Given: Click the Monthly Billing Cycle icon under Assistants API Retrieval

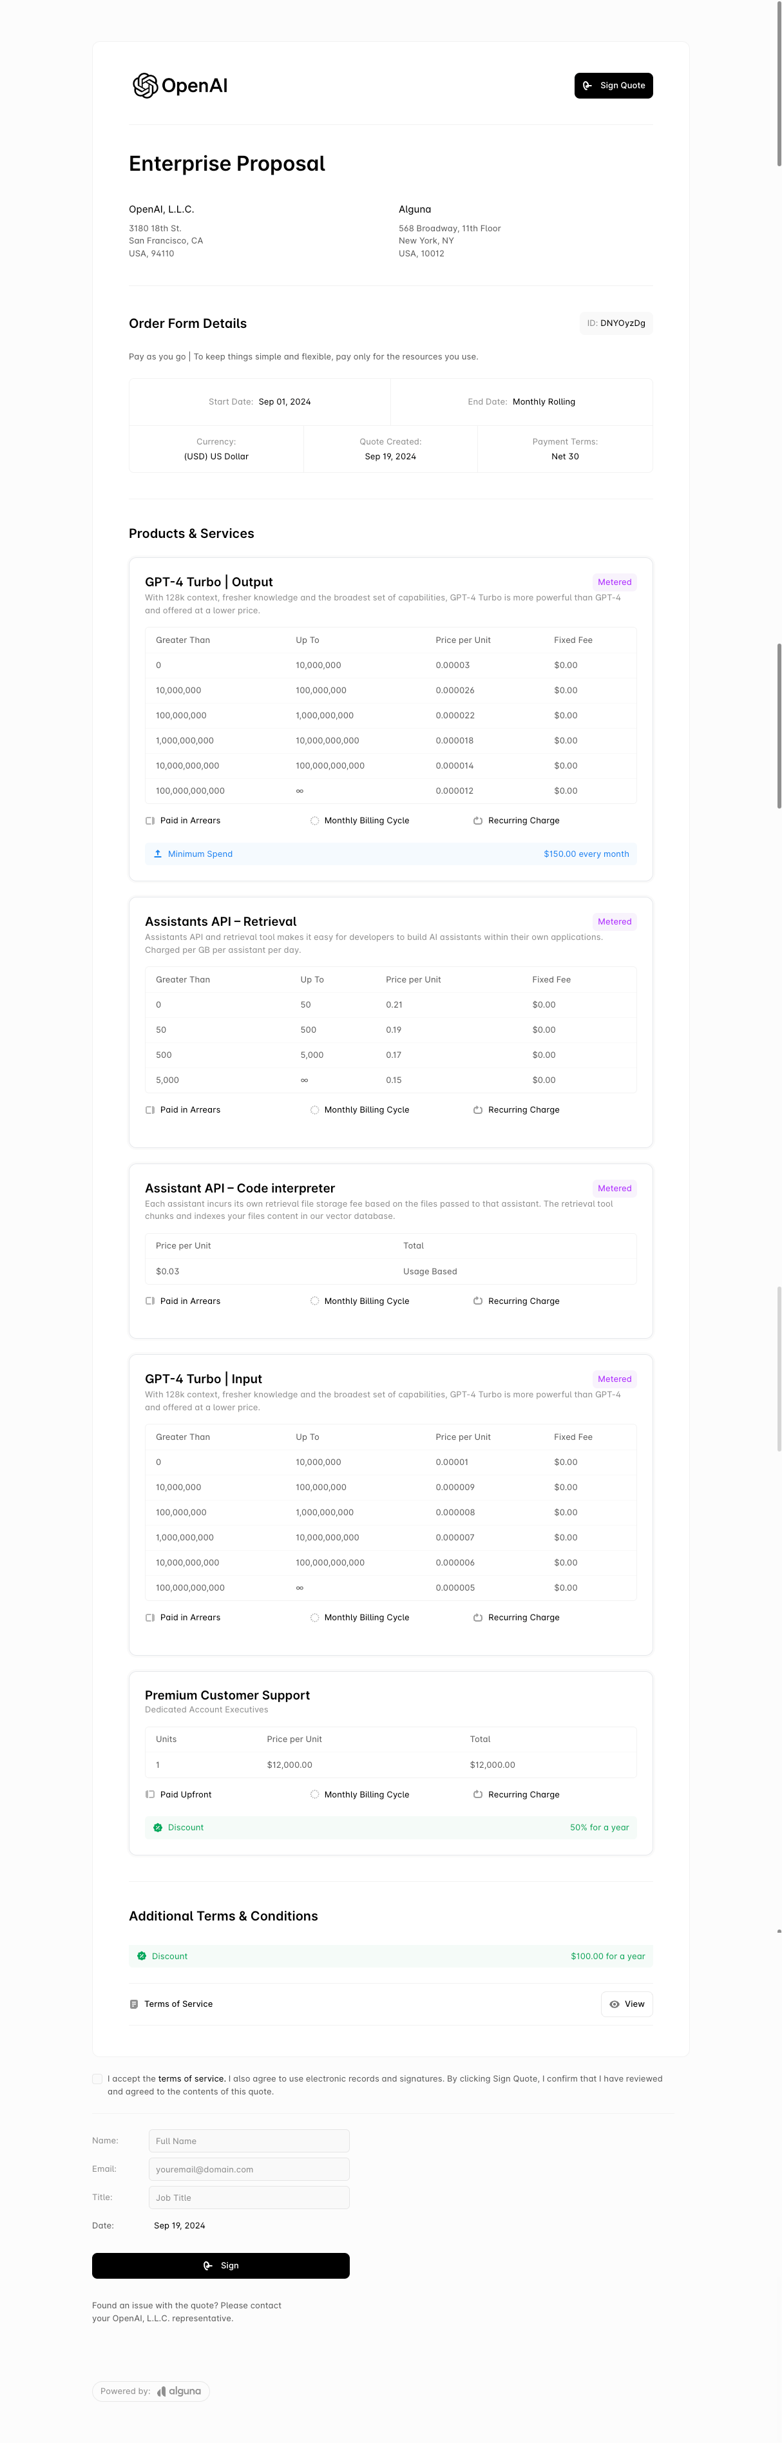Looking at the screenshot, I should (315, 1109).
